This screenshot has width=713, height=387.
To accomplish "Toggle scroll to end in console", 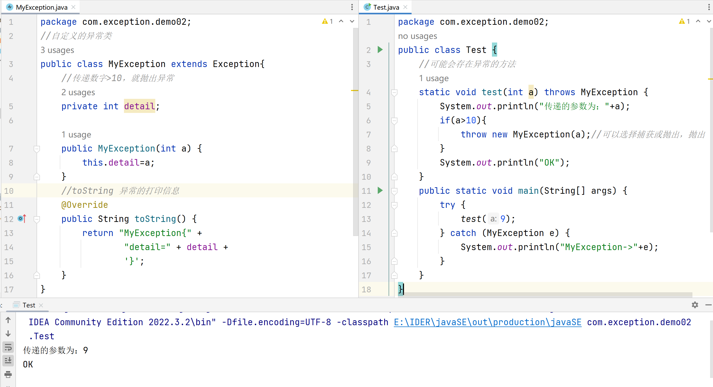I will (8, 360).
